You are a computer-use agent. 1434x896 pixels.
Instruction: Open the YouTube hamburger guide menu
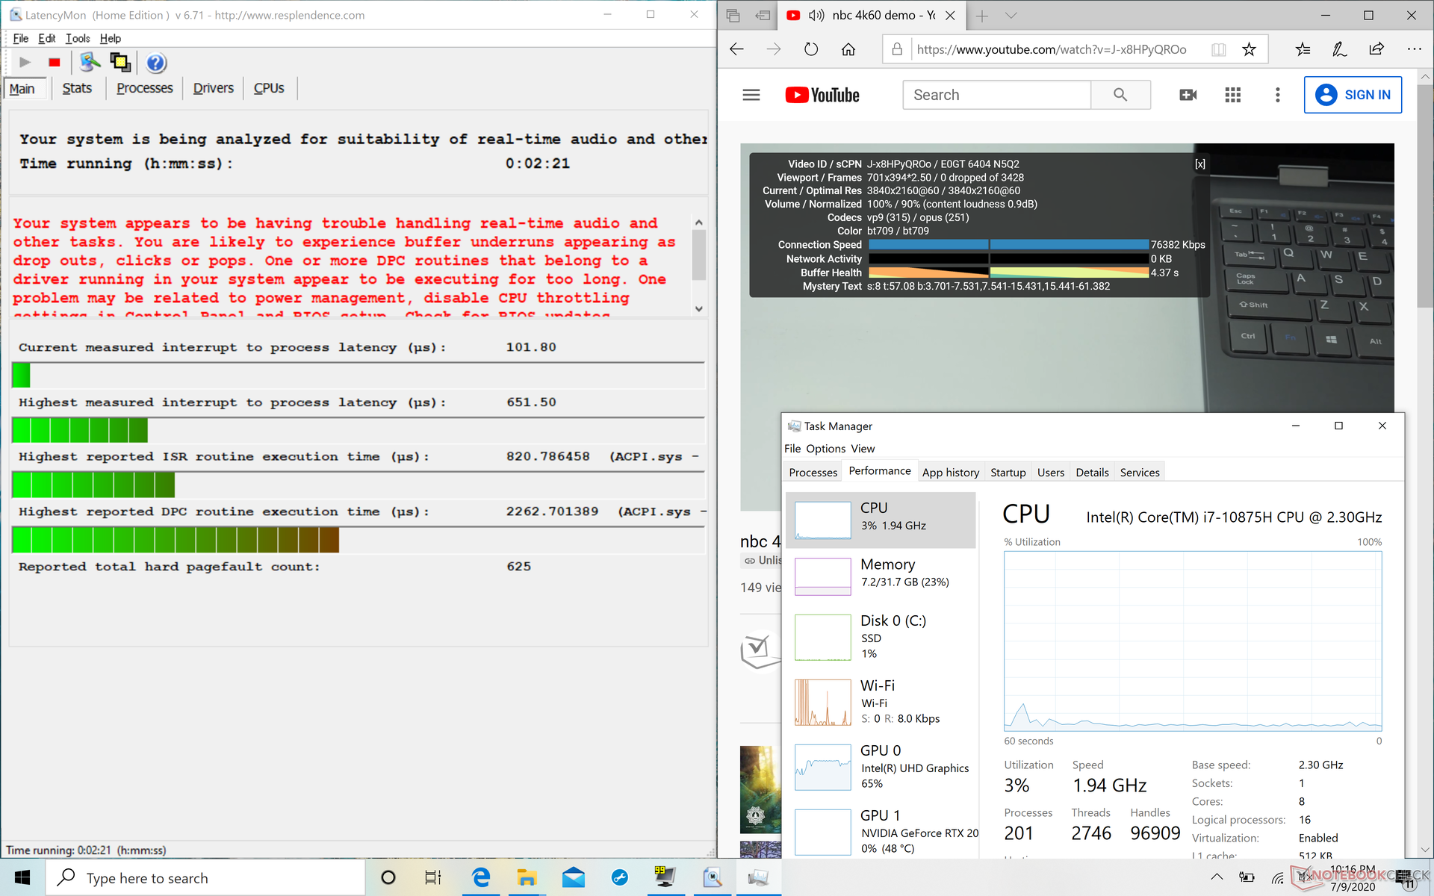click(751, 95)
